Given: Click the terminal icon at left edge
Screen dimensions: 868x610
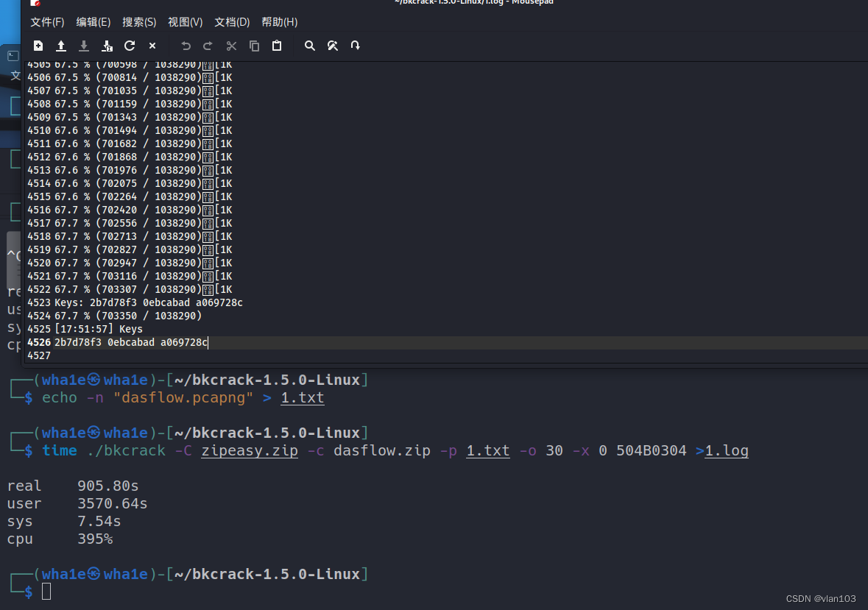Looking at the screenshot, I should click(13, 55).
